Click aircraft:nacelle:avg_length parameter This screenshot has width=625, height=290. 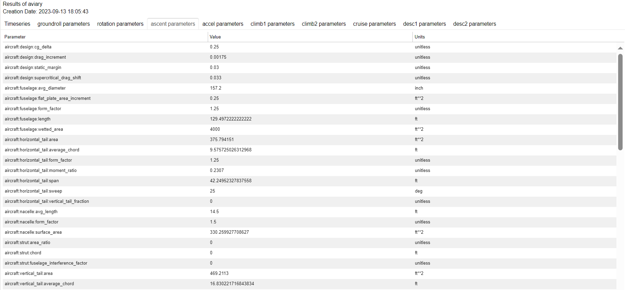pos(31,212)
